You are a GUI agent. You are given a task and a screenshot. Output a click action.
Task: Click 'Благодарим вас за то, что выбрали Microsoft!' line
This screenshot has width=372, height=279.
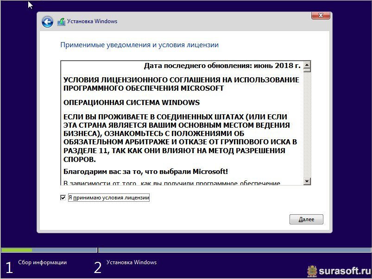(145, 171)
